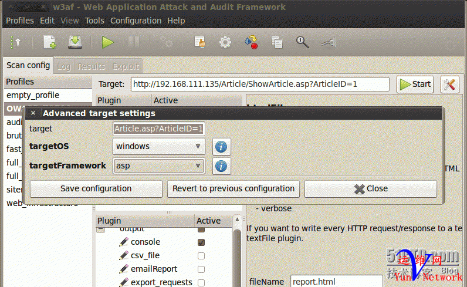This screenshot has height=287, width=467.
Task: Focus the dialog target input field
Action: point(159,129)
